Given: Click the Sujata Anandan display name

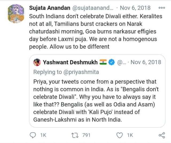Looking at the screenshot, I should (x=50, y=8).
